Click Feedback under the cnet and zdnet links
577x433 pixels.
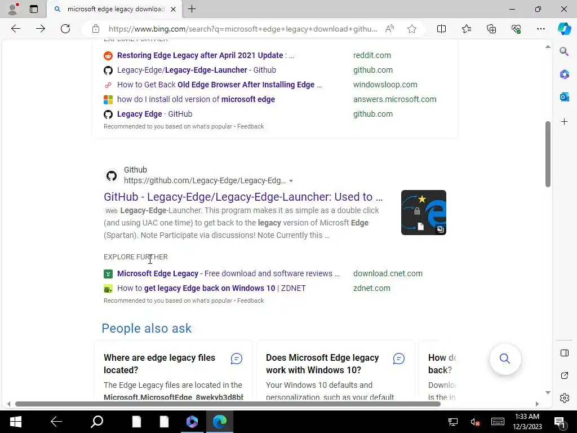(x=250, y=301)
